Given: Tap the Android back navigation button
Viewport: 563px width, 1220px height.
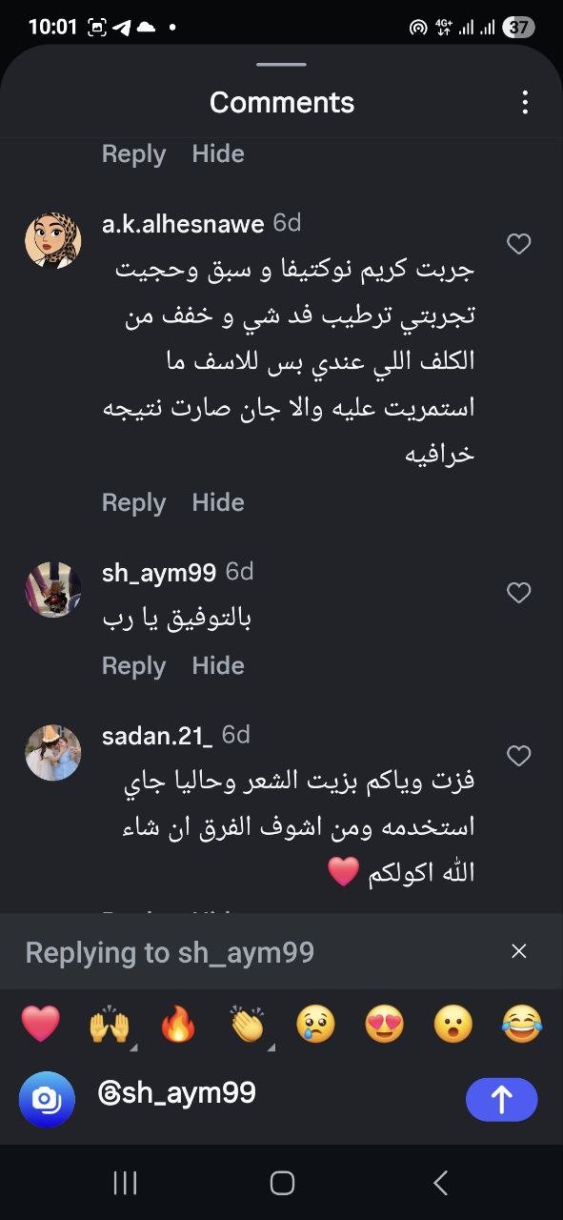Looking at the screenshot, I should pyautogui.click(x=440, y=1183).
